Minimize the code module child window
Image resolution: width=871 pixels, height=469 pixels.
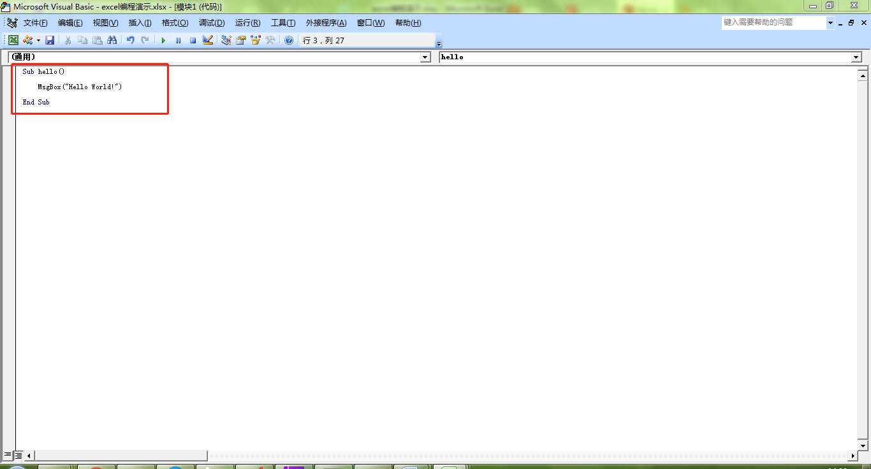(840, 23)
